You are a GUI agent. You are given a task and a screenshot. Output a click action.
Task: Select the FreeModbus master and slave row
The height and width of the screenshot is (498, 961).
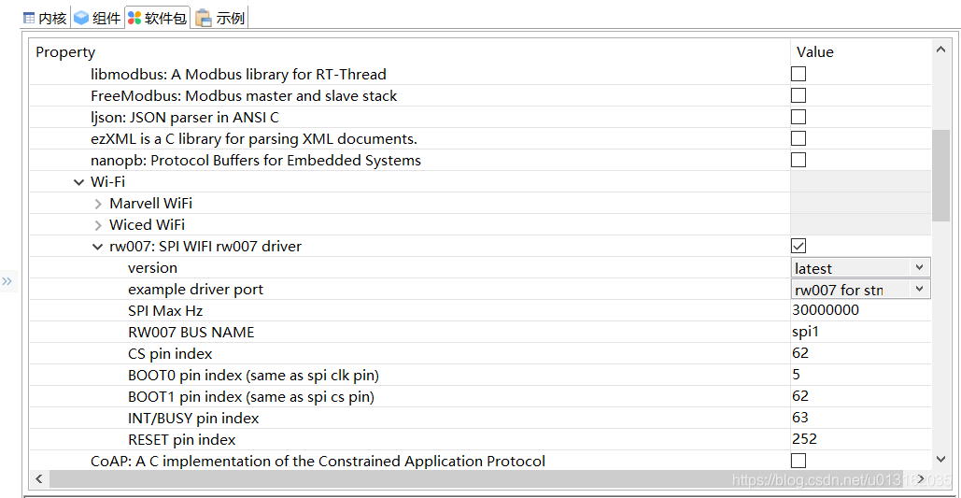pos(244,95)
